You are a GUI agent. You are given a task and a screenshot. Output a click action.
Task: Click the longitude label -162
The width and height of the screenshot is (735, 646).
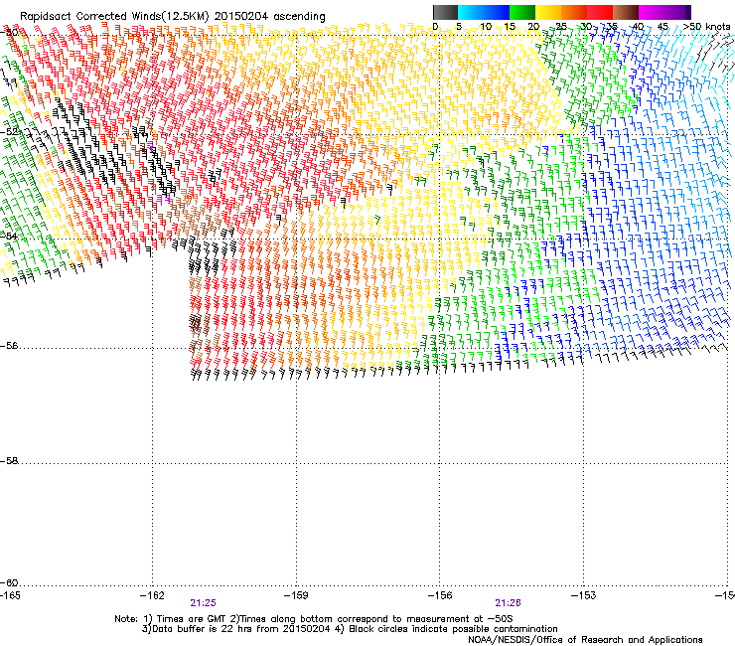click(152, 595)
